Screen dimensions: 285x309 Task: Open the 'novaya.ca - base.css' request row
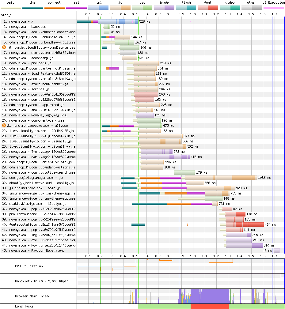tap(25, 27)
